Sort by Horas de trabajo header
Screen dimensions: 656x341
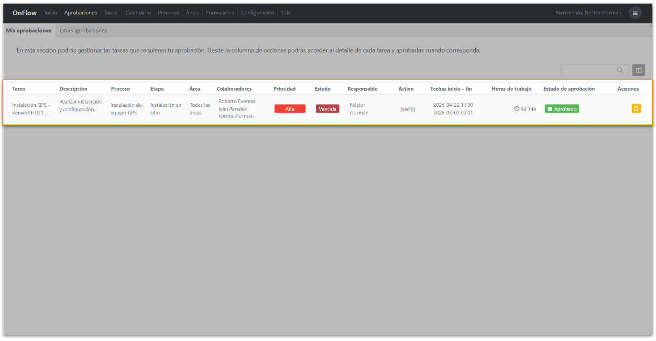point(512,89)
